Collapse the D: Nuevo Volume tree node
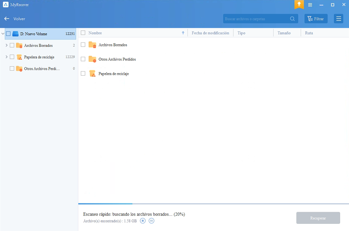This screenshot has width=349, height=231. (x=3, y=34)
